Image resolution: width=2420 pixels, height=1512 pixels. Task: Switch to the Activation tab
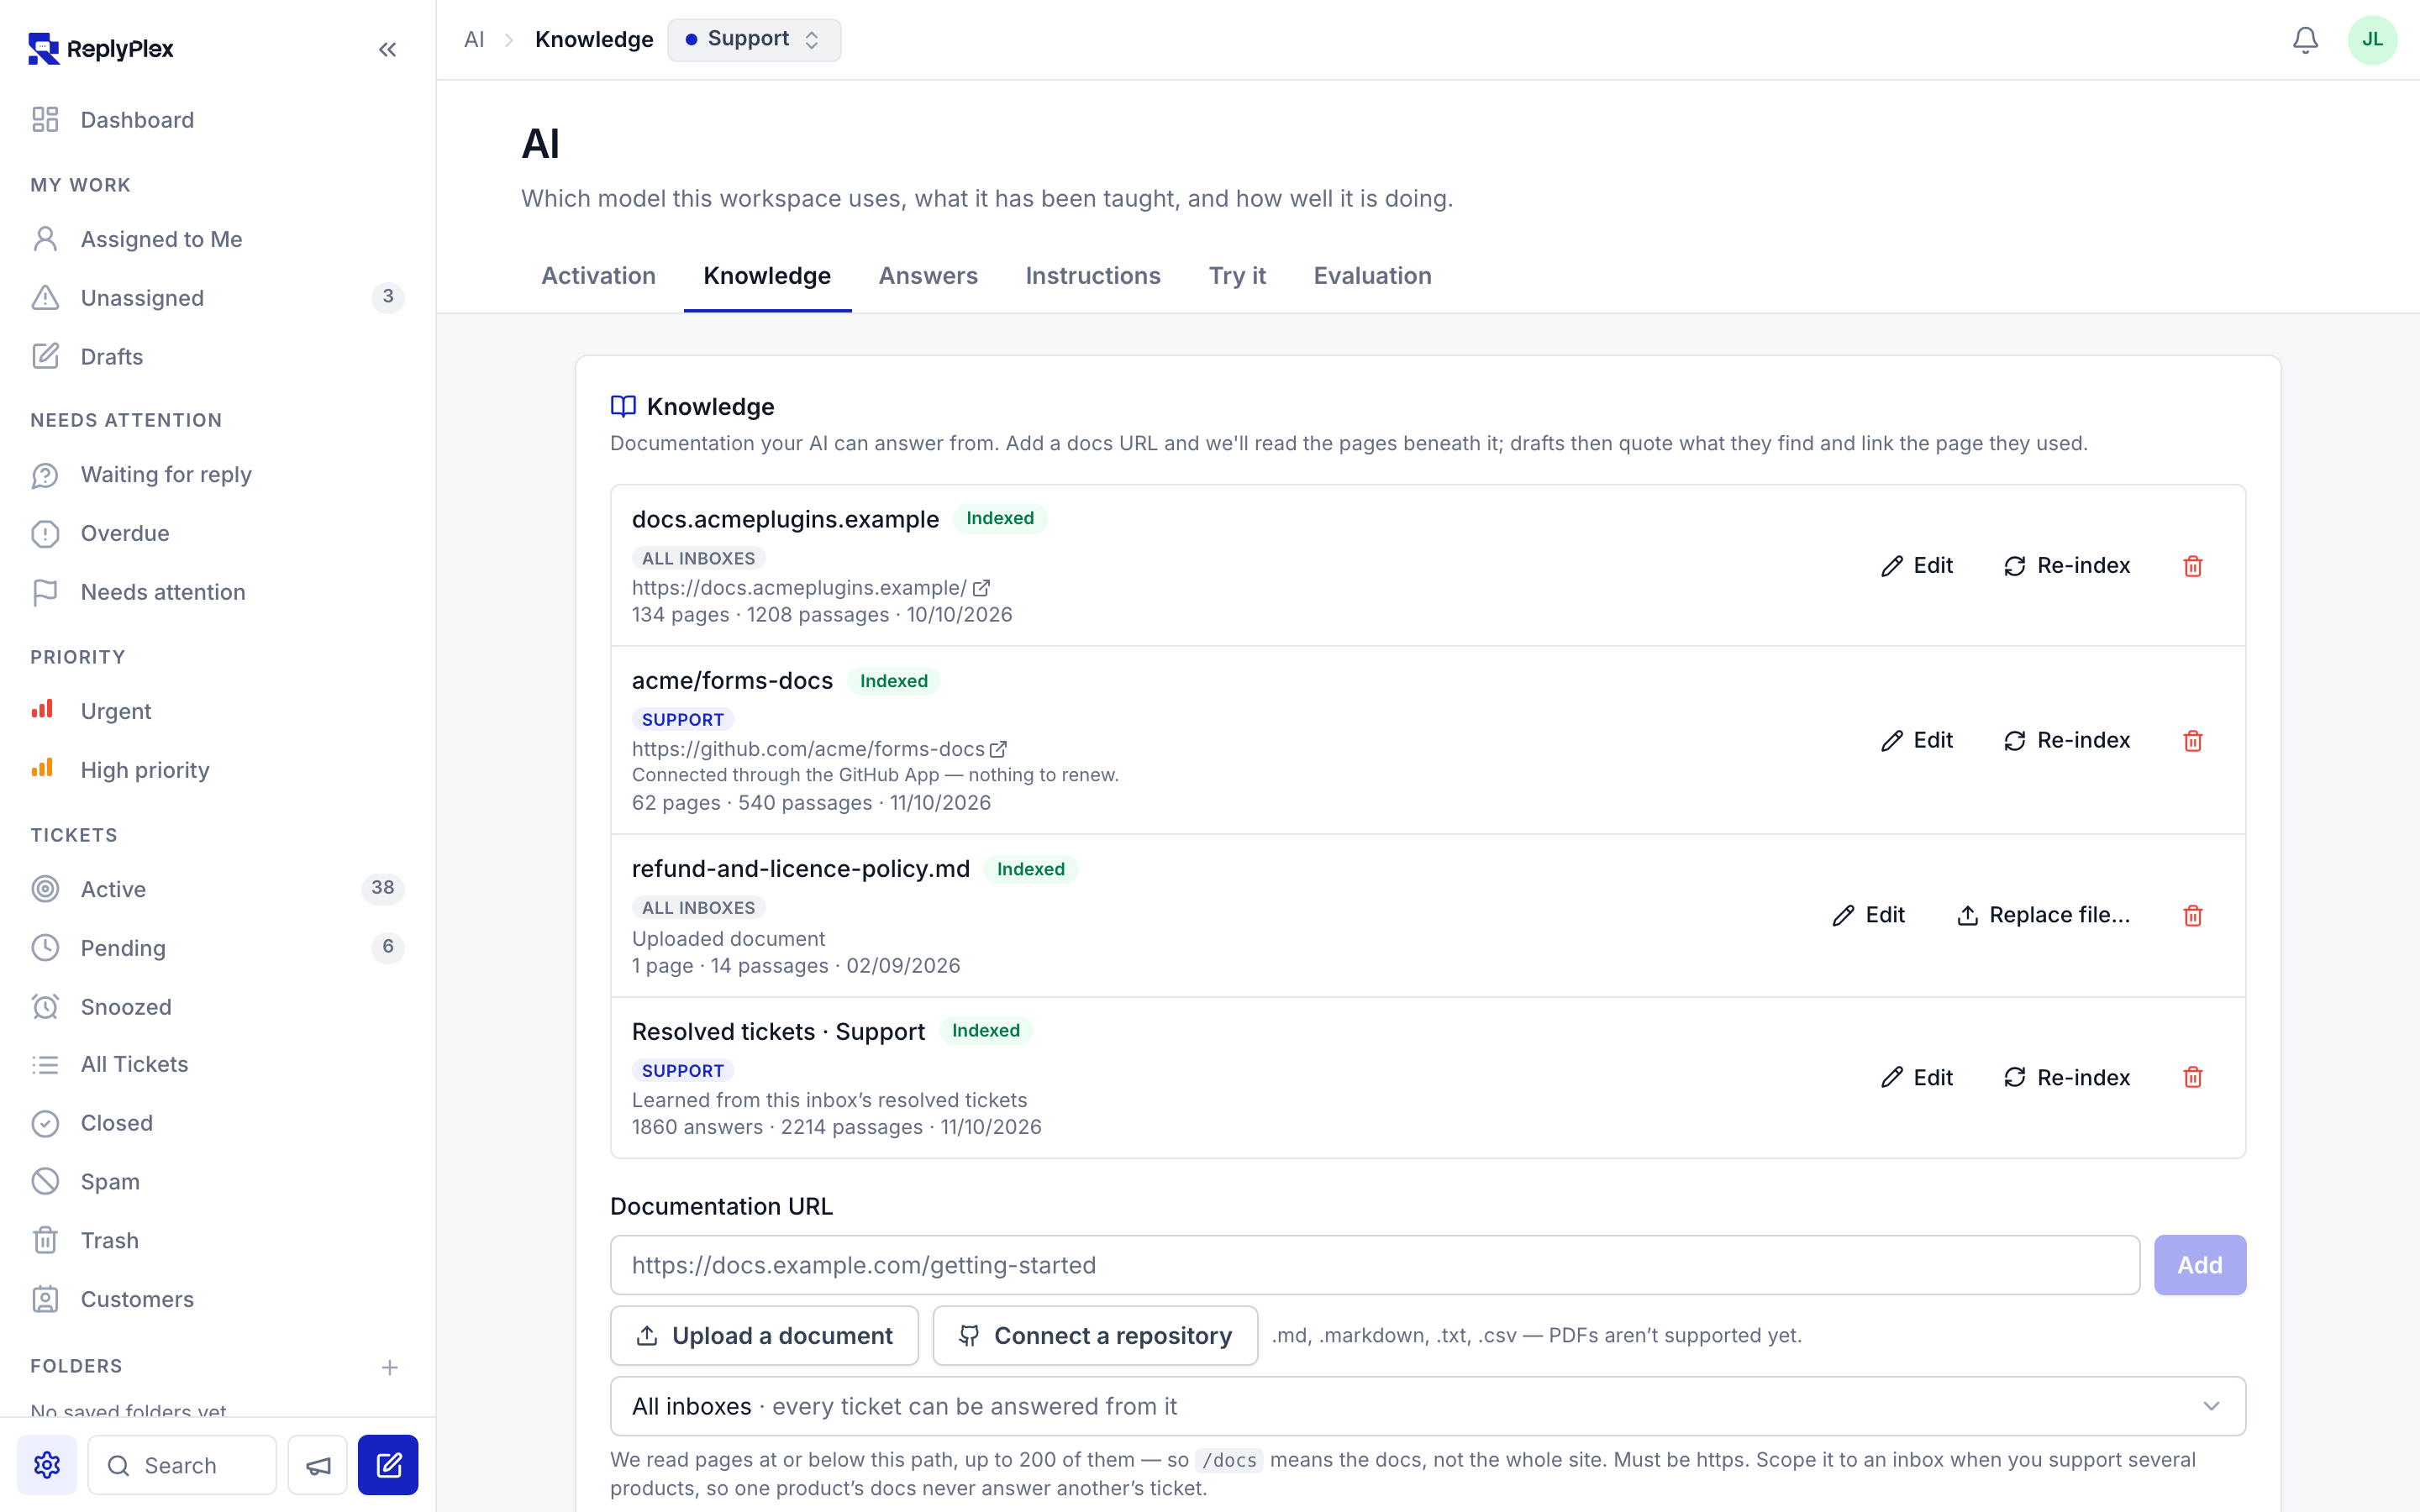point(598,276)
